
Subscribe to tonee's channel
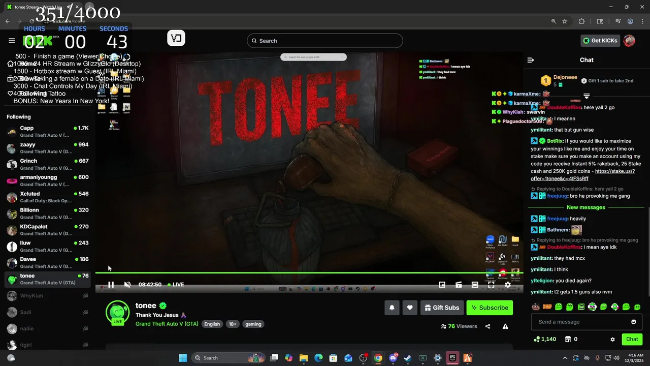click(x=490, y=308)
